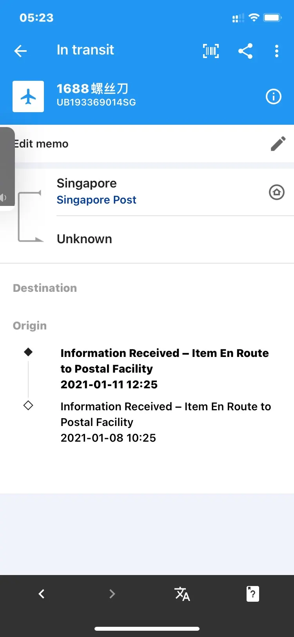The image size is (294, 637).
Task: Go forward in bottom bar
Action: 112,594
